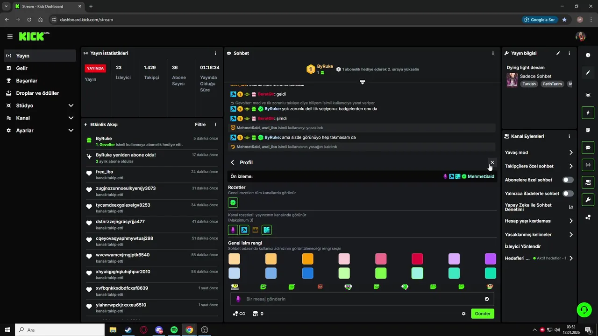Click the FatihTerim stream tag
This screenshot has height=336, width=598.
pyautogui.click(x=552, y=84)
